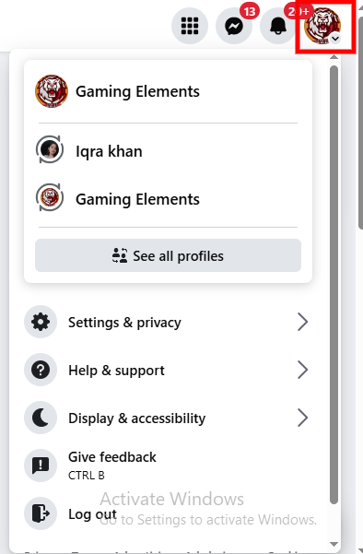This screenshot has width=363, height=554.
Task: Click the scrollbar down arrow
Action: tap(334, 544)
